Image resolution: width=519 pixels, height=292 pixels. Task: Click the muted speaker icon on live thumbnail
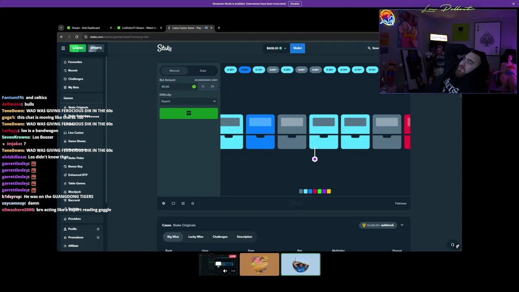(225, 271)
